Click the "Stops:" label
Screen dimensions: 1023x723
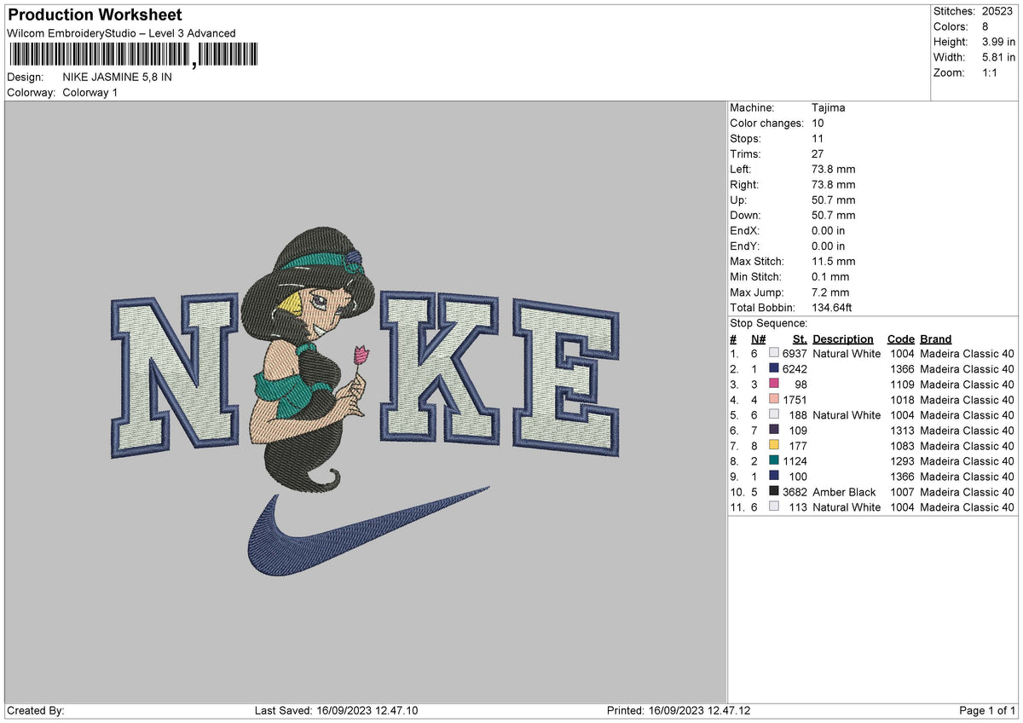pos(746,139)
